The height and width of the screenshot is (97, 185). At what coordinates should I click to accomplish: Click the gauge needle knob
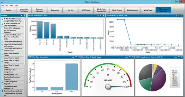coord(108,87)
